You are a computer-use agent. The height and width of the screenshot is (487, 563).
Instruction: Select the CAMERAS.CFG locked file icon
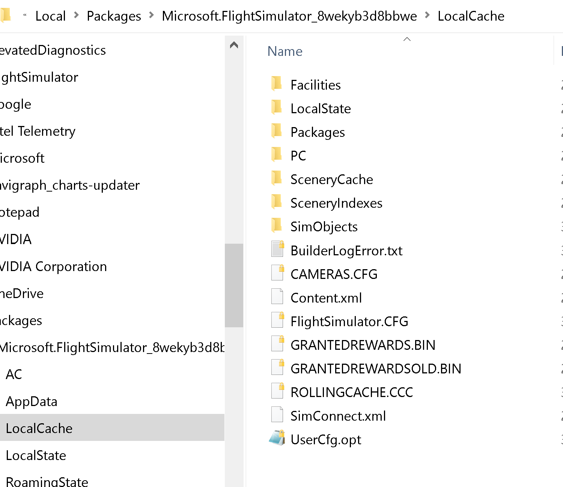[x=277, y=273]
